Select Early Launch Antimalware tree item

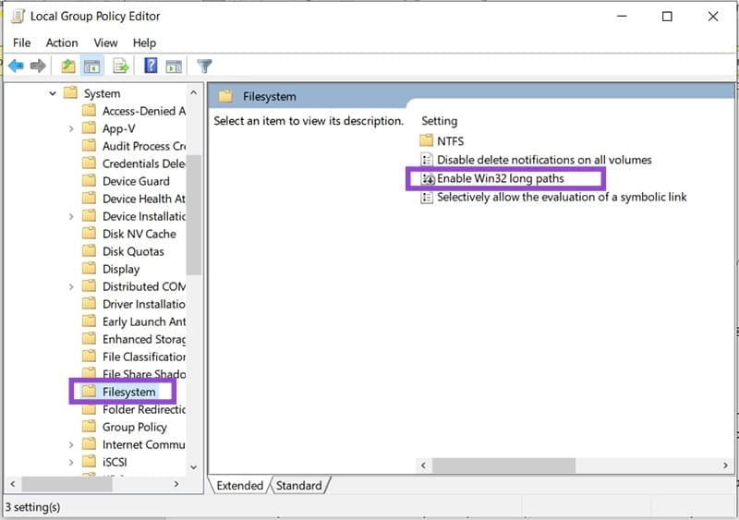(x=144, y=321)
